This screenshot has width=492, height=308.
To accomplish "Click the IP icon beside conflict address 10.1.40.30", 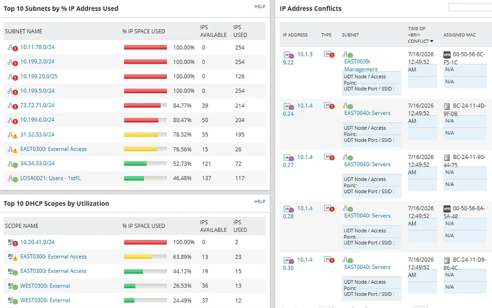I will pyautogui.click(x=289, y=260).
